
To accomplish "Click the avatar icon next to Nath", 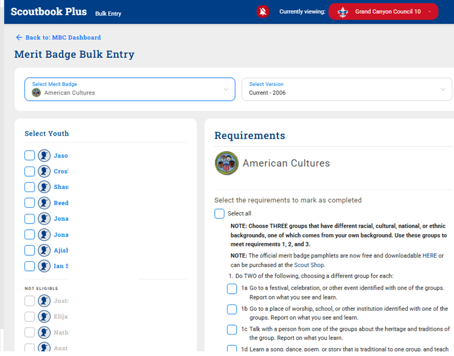I will tap(44, 332).
